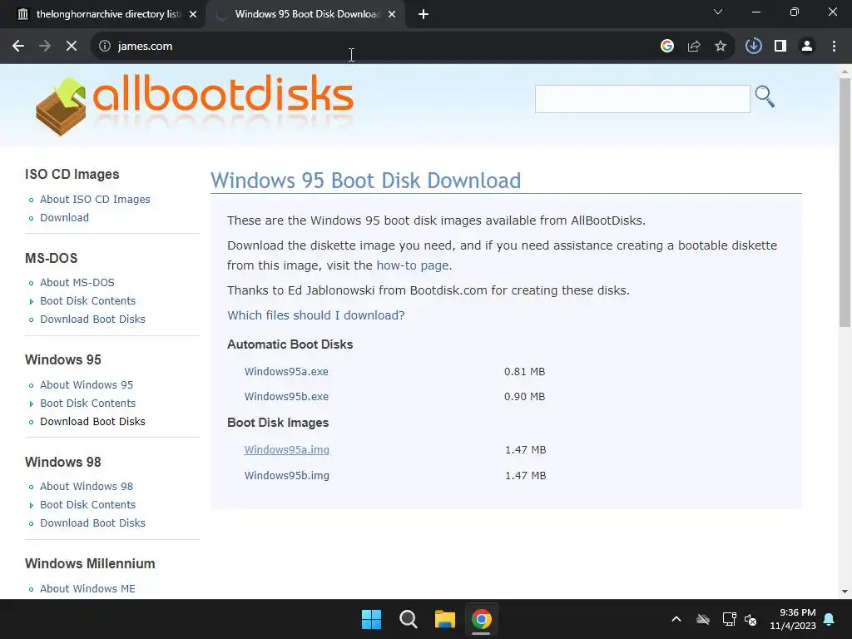Open File Explorer from the taskbar
This screenshot has height=639, width=852.
click(444, 619)
